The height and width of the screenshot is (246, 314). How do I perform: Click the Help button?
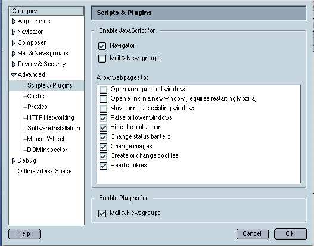pyautogui.click(x=24, y=234)
